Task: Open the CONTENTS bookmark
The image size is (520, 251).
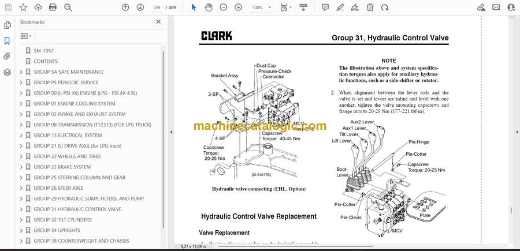Action: coord(46,61)
